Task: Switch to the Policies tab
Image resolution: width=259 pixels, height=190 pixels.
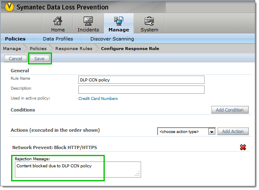Action: (x=15, y=39)
